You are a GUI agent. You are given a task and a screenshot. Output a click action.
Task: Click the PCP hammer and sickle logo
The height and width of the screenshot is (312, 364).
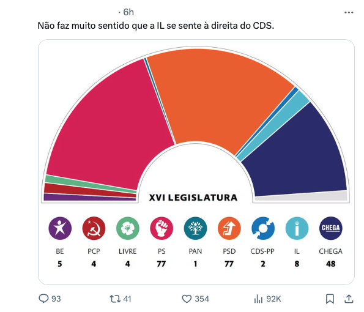pyautogui.click(x=94, y=228)
